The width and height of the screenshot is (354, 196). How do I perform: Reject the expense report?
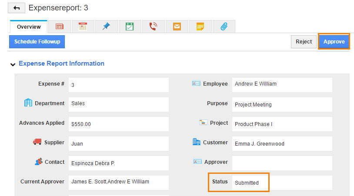pos(304,42)
